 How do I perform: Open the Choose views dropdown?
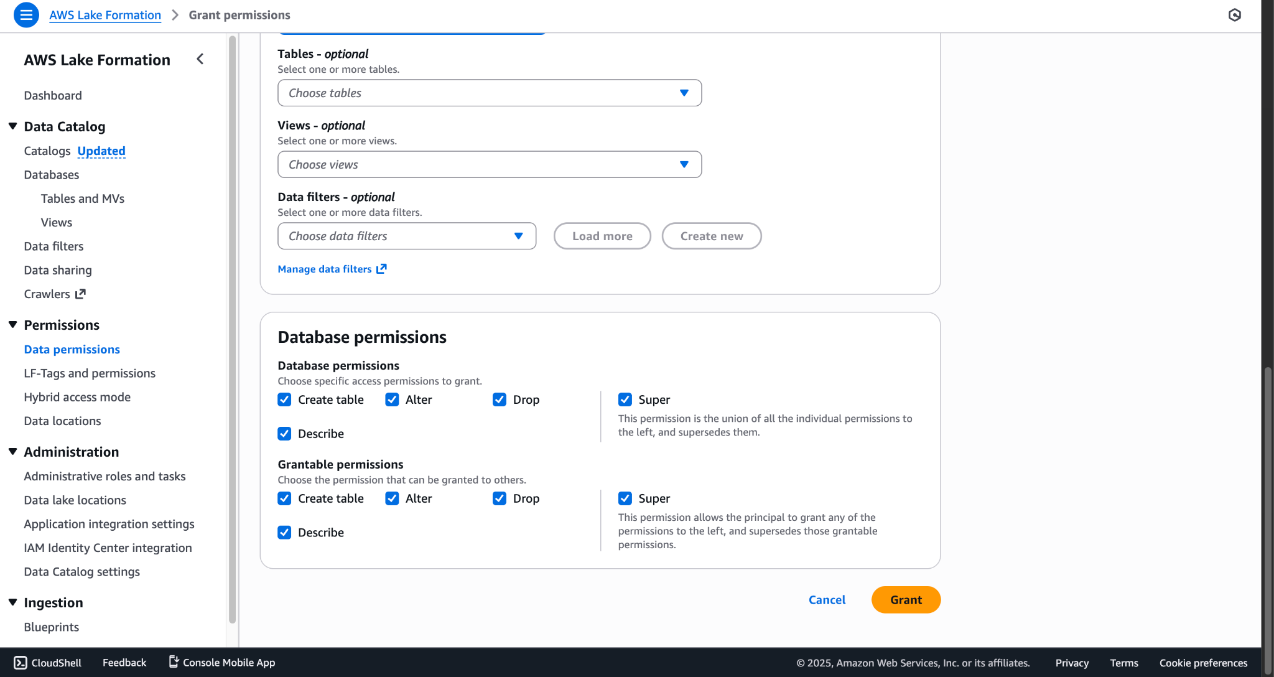click(x=490, y=164)
